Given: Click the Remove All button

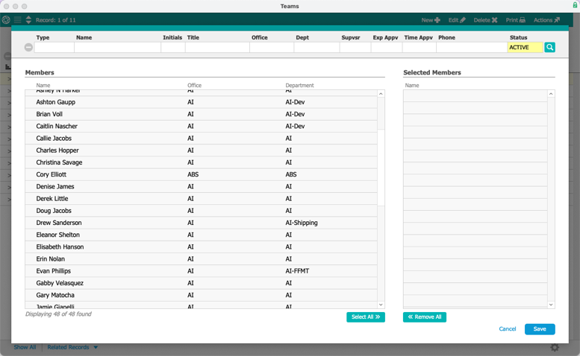Looking at the screenshot, I should [x=425, y=317].
